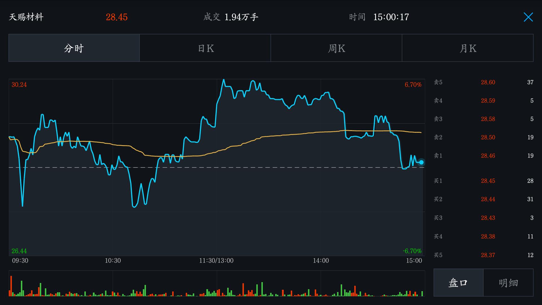Stay on the 分时 intraday tab
Image resolution: width=542 pixels, height=305 pixels.
(x=73, y=48)
